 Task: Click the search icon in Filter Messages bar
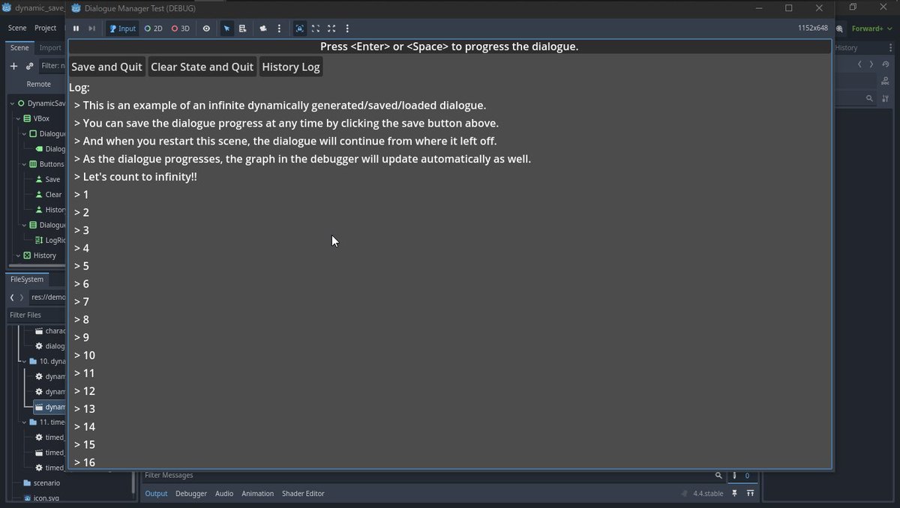tap(718, 475)
